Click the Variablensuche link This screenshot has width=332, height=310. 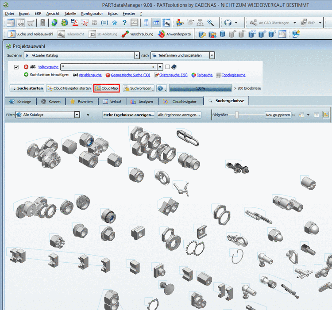[90, 75]
